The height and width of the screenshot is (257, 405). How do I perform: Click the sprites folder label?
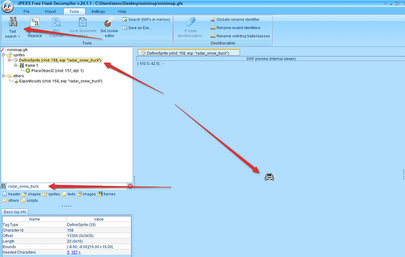(19, 55)
